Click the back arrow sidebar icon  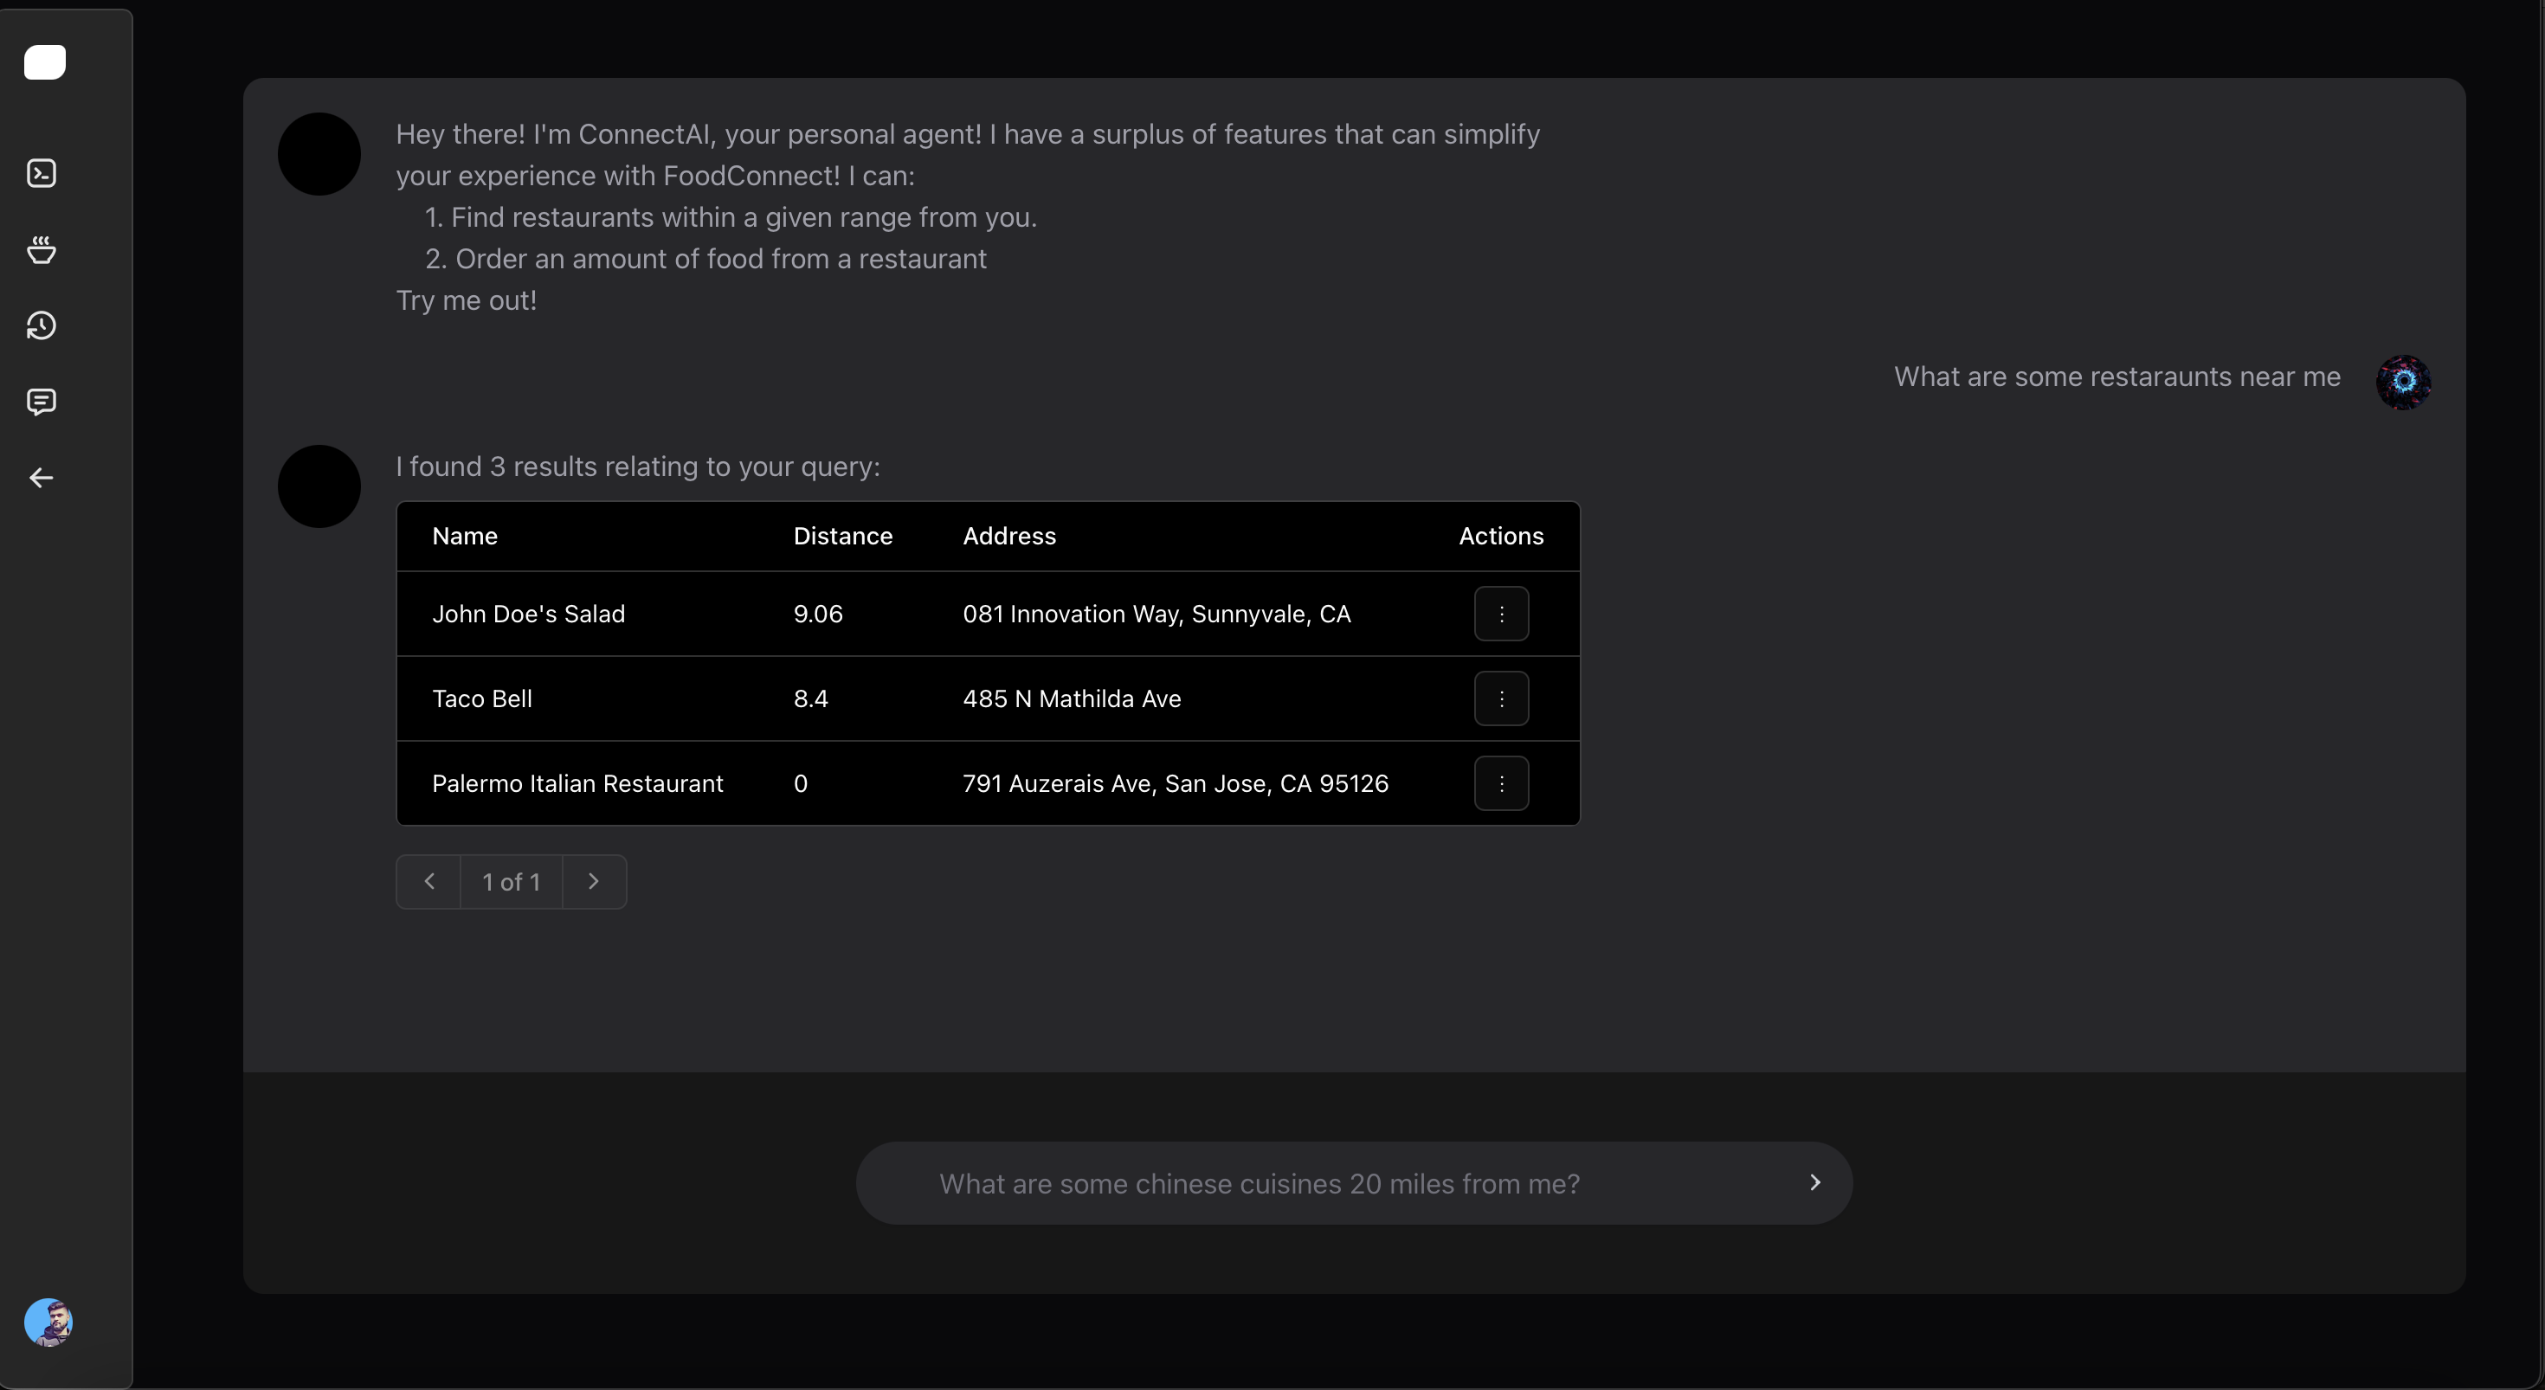coord(42,478)
